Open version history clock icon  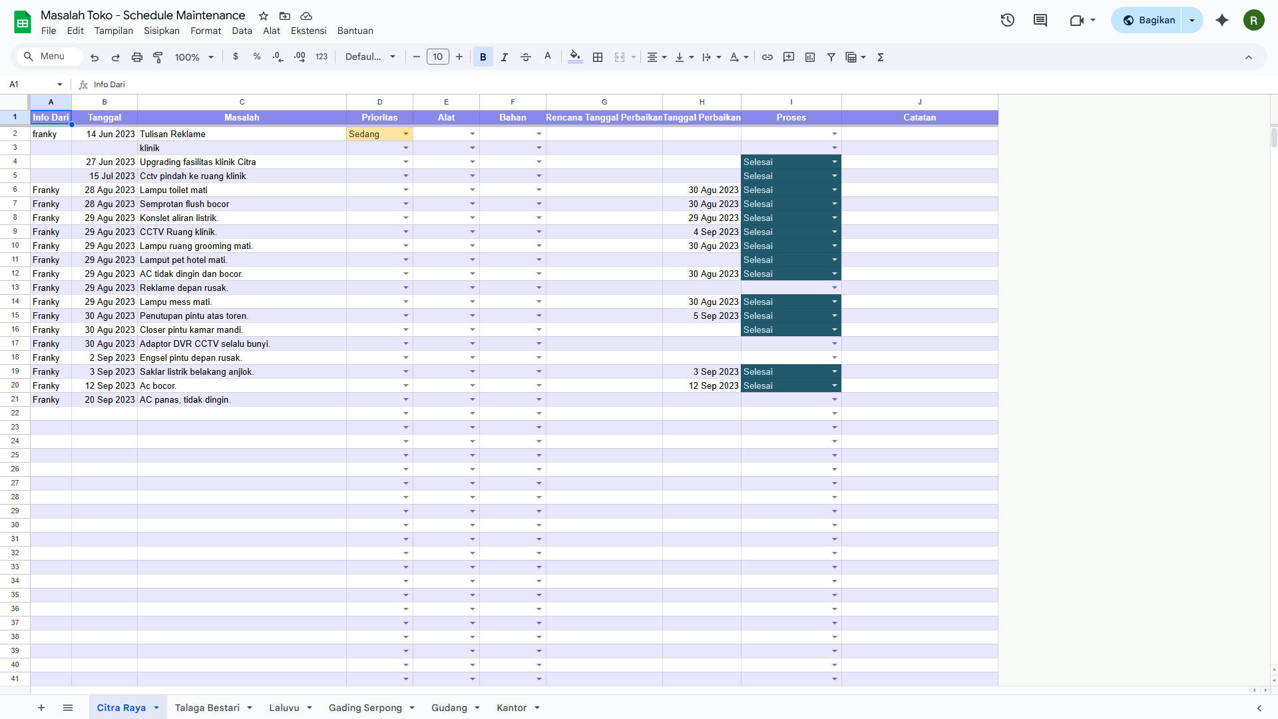[1007, 20]
